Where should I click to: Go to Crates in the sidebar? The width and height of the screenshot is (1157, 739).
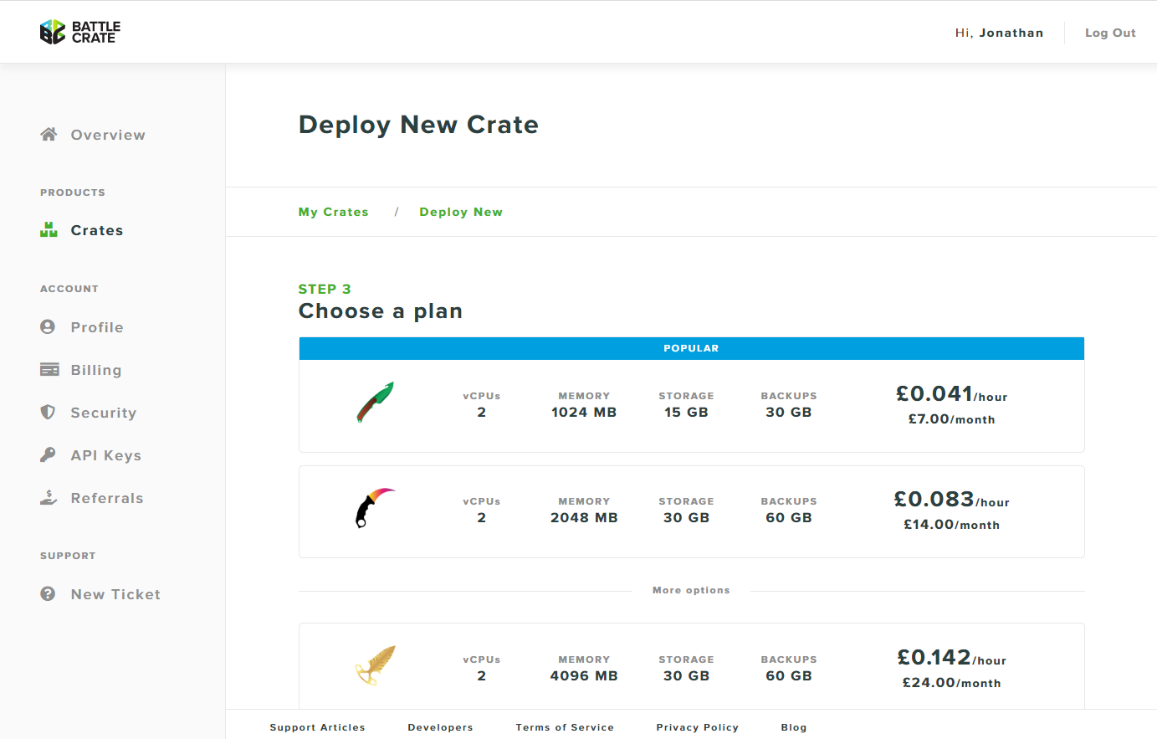97,230
